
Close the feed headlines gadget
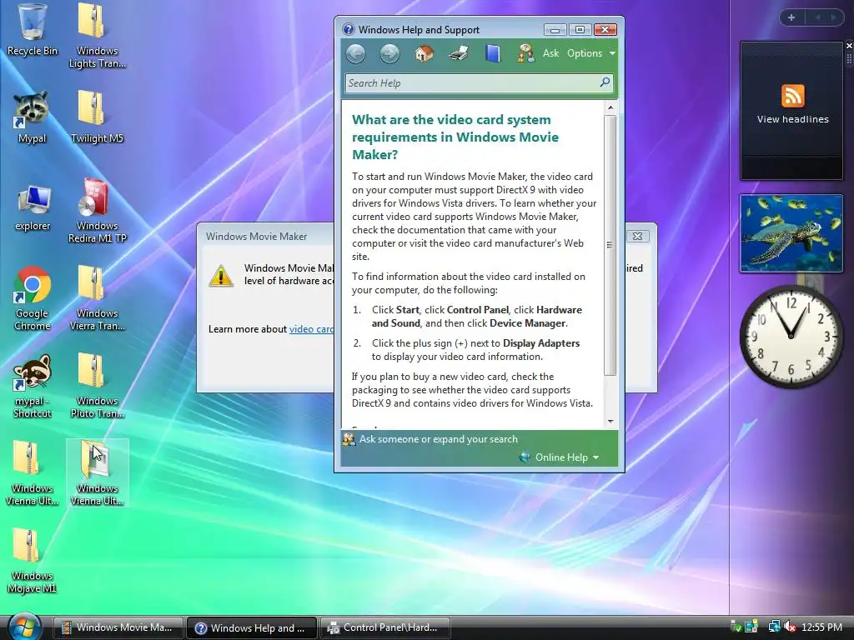[x=848, y=47]
